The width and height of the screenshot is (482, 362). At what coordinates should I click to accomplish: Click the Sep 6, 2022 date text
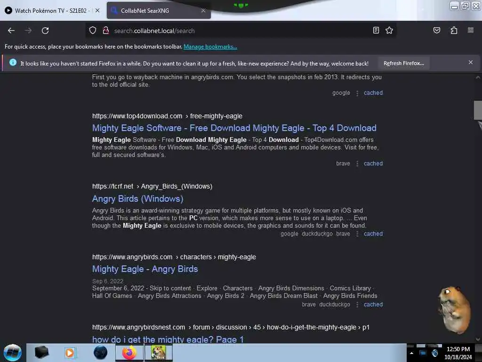pyautogui.click(x=108, y=281)
